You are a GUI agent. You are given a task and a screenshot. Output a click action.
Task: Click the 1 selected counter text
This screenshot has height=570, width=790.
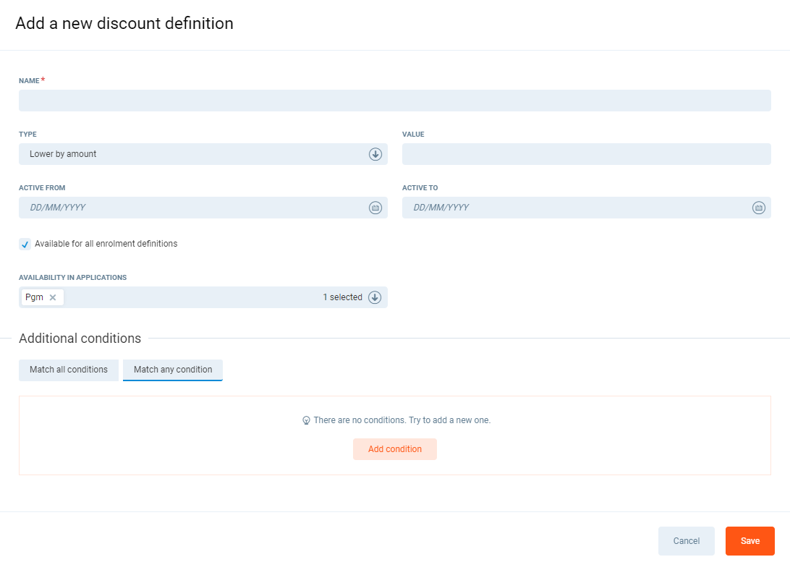(342, 297)
